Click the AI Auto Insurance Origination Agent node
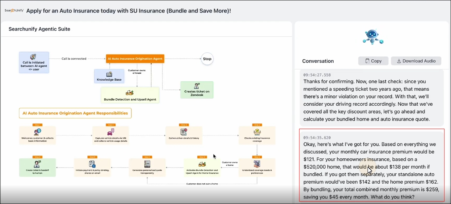 134,59
